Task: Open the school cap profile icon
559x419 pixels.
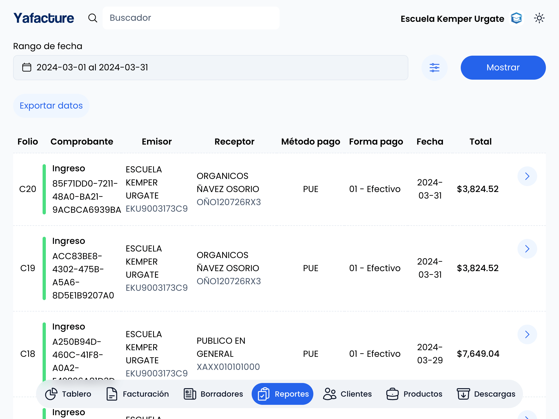Action: tap(516, 18)
